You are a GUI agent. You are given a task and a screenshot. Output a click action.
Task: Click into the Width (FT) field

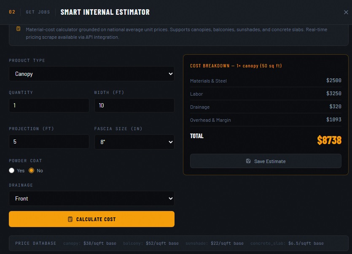(x=134, y=105)
